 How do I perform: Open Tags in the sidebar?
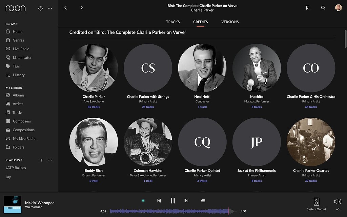pos(16,66)
